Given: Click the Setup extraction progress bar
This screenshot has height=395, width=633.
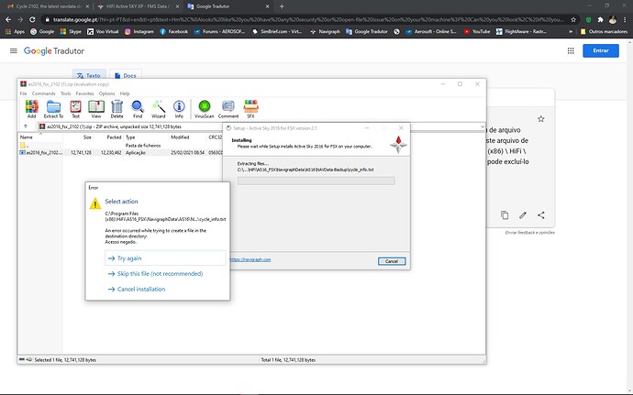Looking at the screenshot, I should (x=316, y=181).
